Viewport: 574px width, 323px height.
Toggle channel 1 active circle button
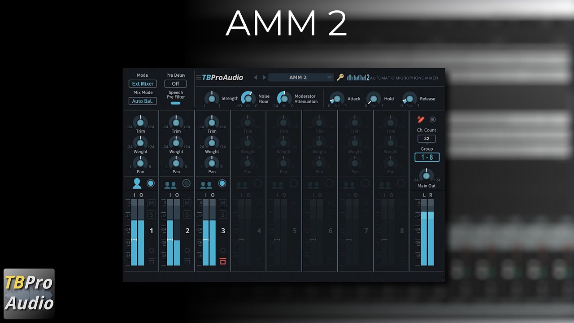pos(151,183)
